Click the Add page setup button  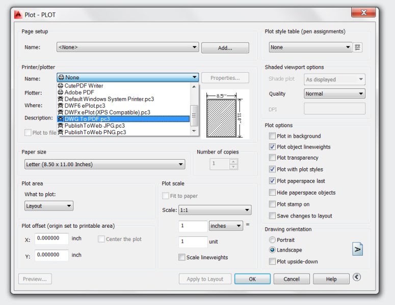tap(225, 48)
